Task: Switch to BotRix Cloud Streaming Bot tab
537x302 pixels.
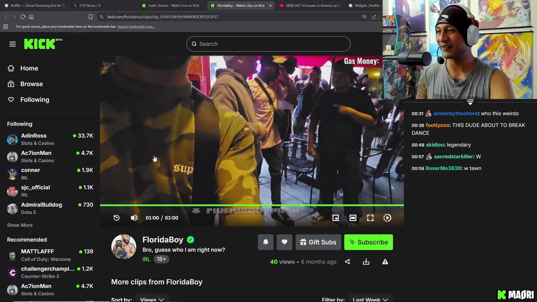Action: pyautogui.click(x=34, y=5)
